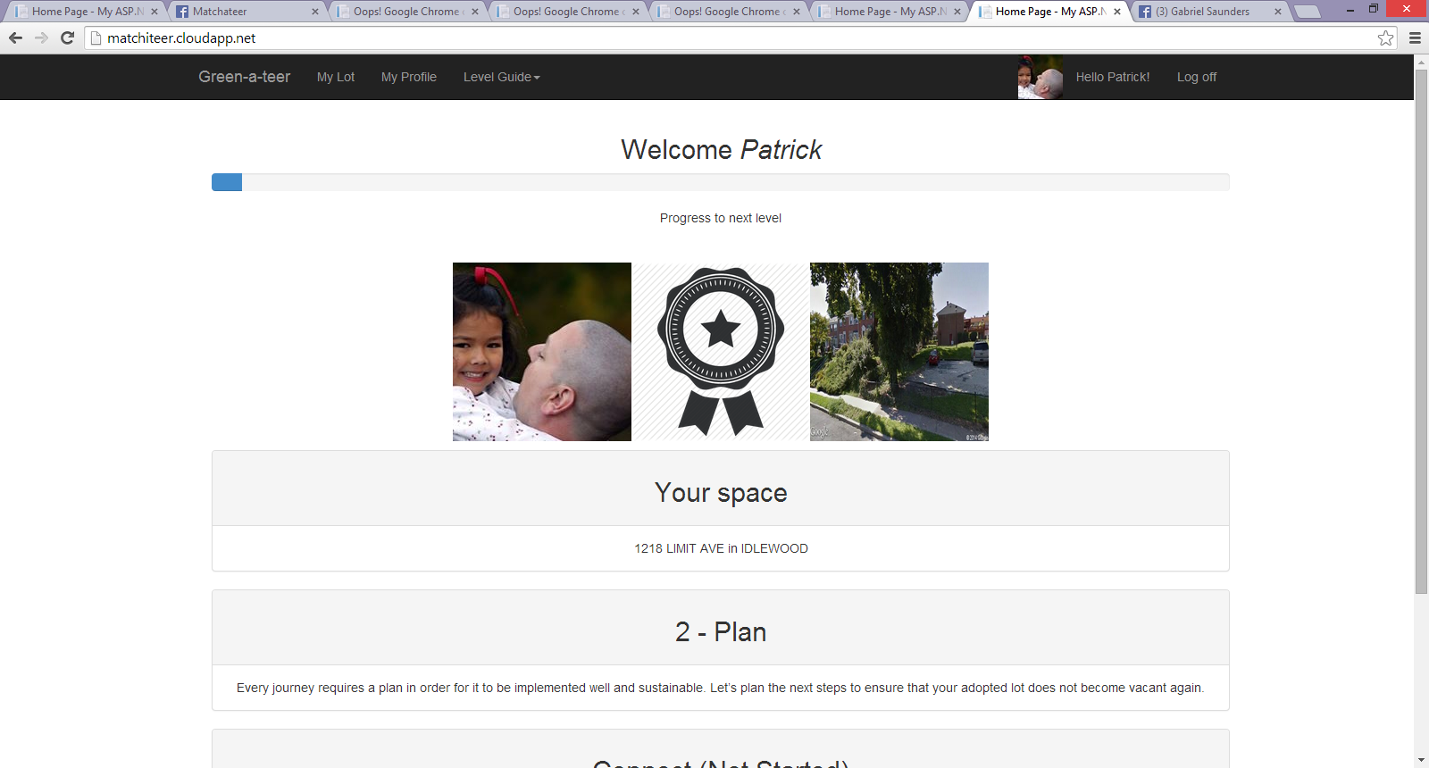This screenshot has height=768, width=1429.
Task: Click the Your space heading
Action: pos(721,493)
